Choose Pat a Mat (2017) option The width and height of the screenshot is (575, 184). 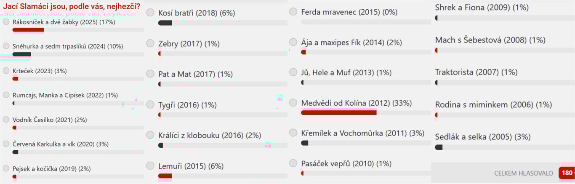point(150,74)
